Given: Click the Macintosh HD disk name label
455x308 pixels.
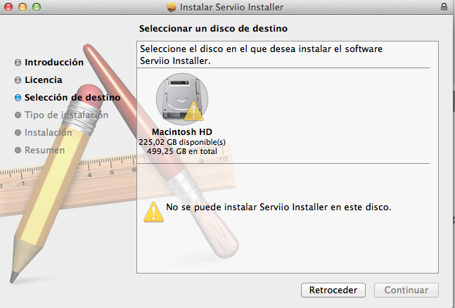Looking at the screenshot, I should (x=181, y=132).
